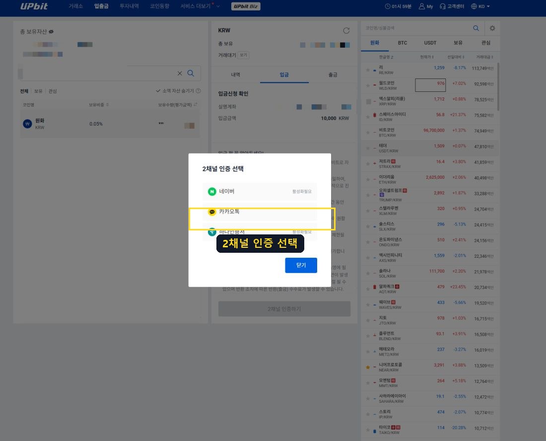Close dialog with 닫기 button
Viewport: 546px width, 441px height.
(301, 265)
